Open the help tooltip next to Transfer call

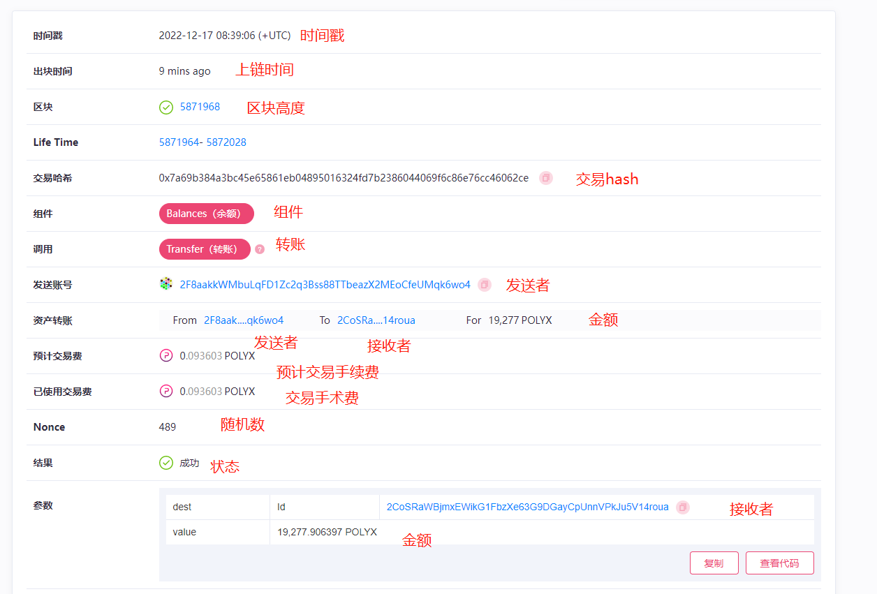tap(258, 249)
